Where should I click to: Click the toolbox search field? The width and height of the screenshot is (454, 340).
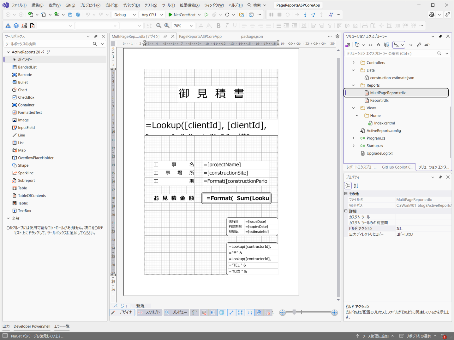[x=48, y=44]
